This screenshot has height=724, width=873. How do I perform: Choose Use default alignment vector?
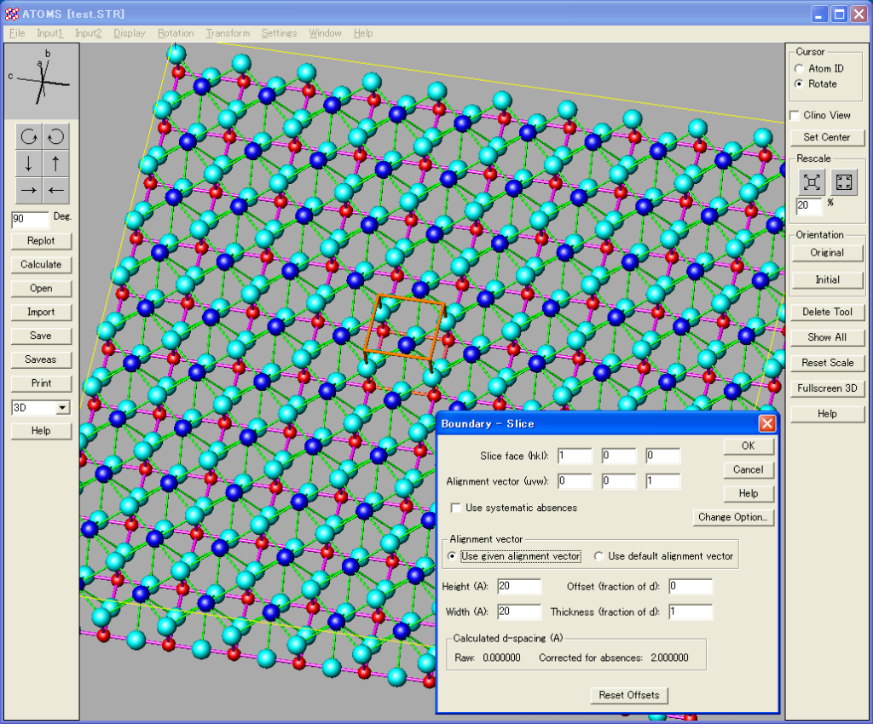[x=598, y=556]
